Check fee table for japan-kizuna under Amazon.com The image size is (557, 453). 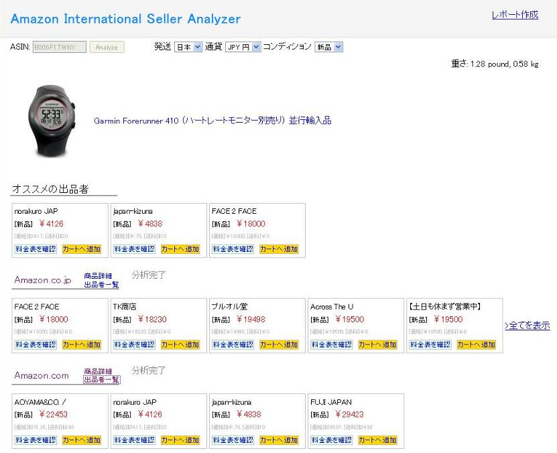click(233, 440)
